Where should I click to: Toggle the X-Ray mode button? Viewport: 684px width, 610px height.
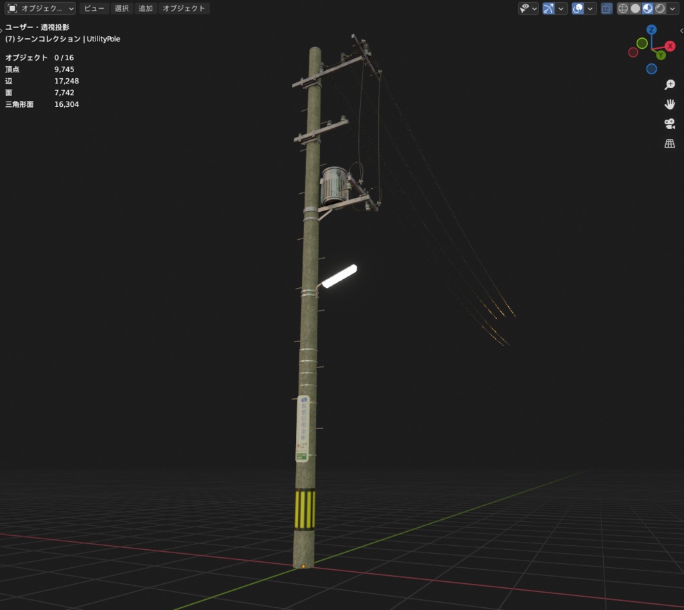click(x=607, y=8)
